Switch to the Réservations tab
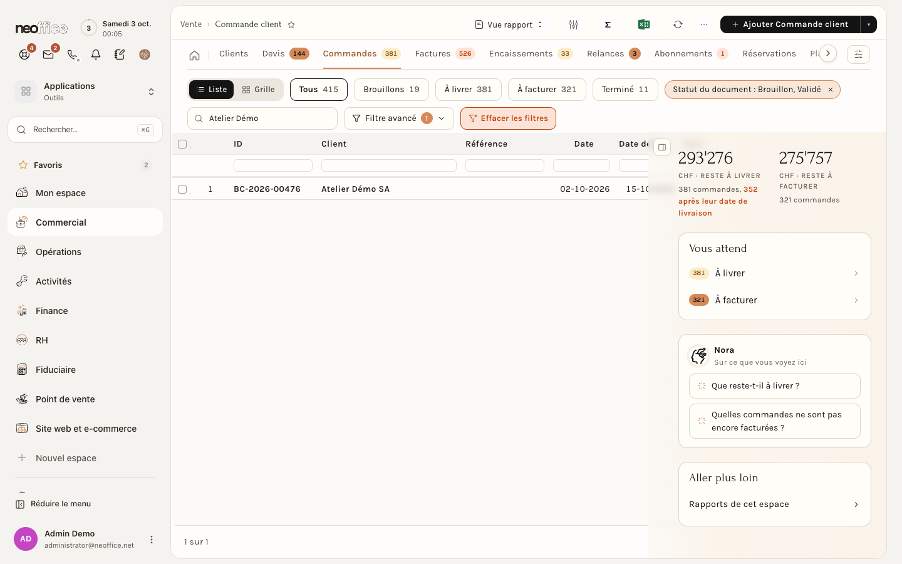Screen dimensions: 902x564 [x=769, y=54]
